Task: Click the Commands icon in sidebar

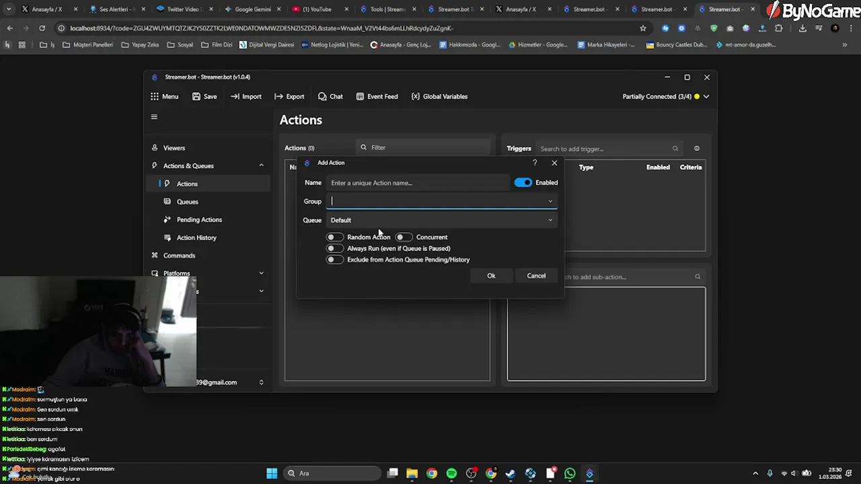Action: pyautogui.click(x=155, y=255)
